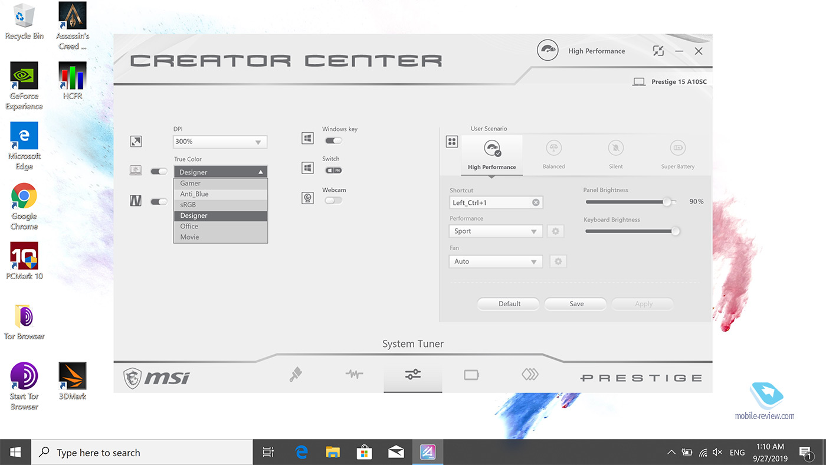826x465 pixels.
Task: Open the chevrons tab in bottom bar
Action: [x=530, y=374]
